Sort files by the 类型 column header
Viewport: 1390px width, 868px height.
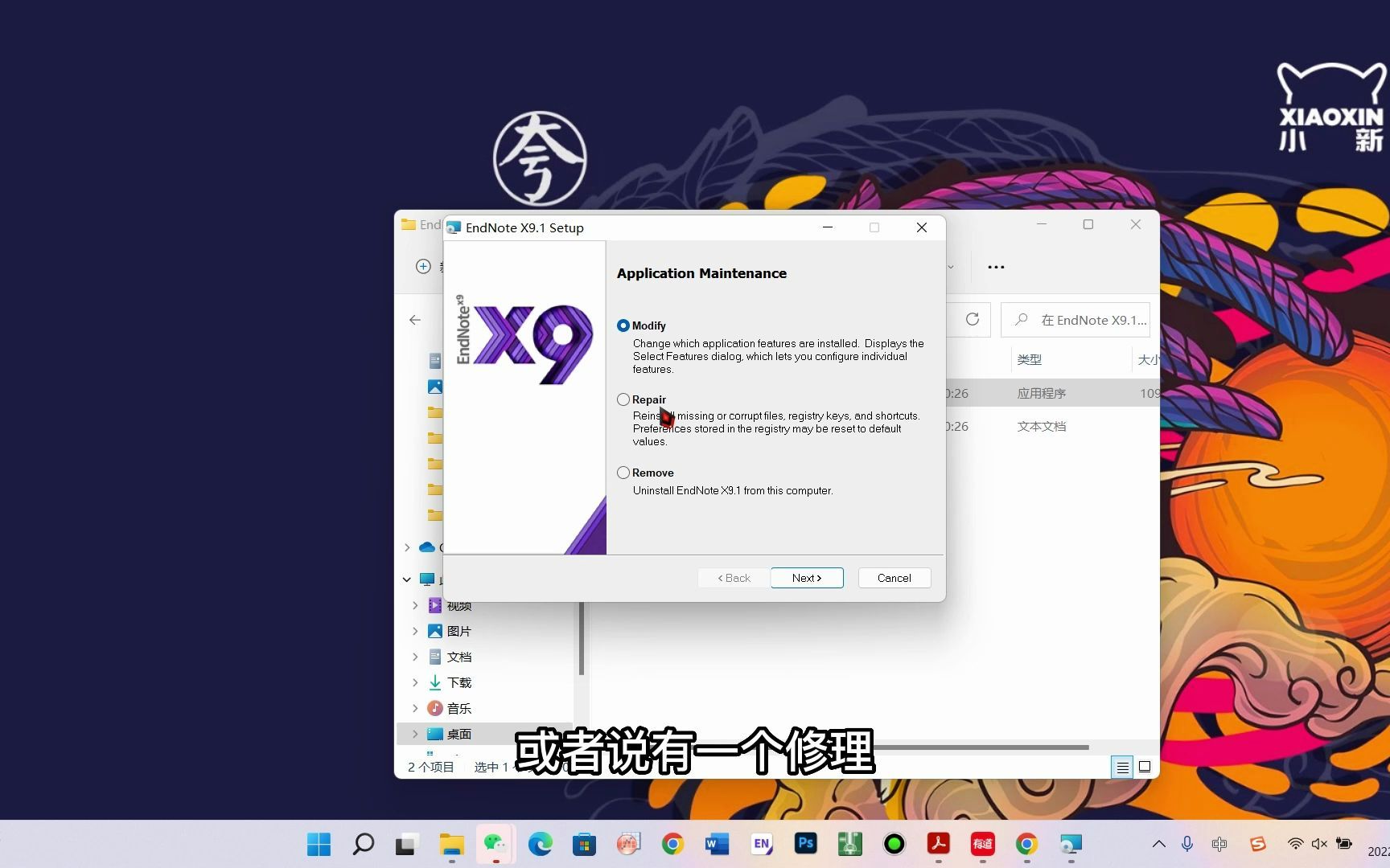[1030, 359]
